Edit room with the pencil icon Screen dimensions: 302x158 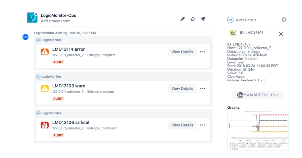[183, 19]
